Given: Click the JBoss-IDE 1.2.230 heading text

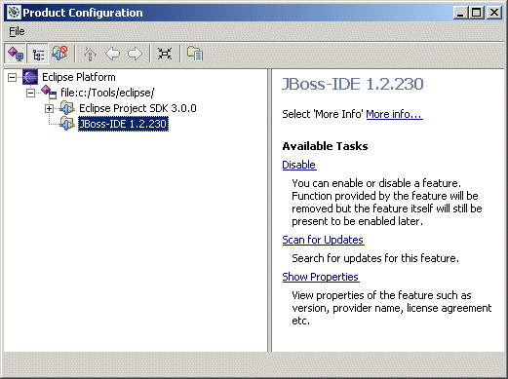Looking at the screenshot, I should click(x=353, y=84).
